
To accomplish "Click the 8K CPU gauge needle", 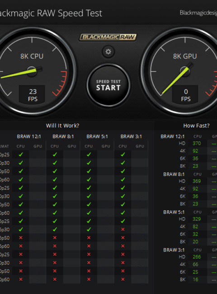I will (21, 73).
